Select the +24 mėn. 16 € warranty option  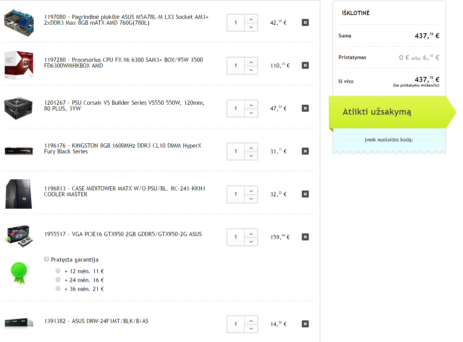point(58,279)
